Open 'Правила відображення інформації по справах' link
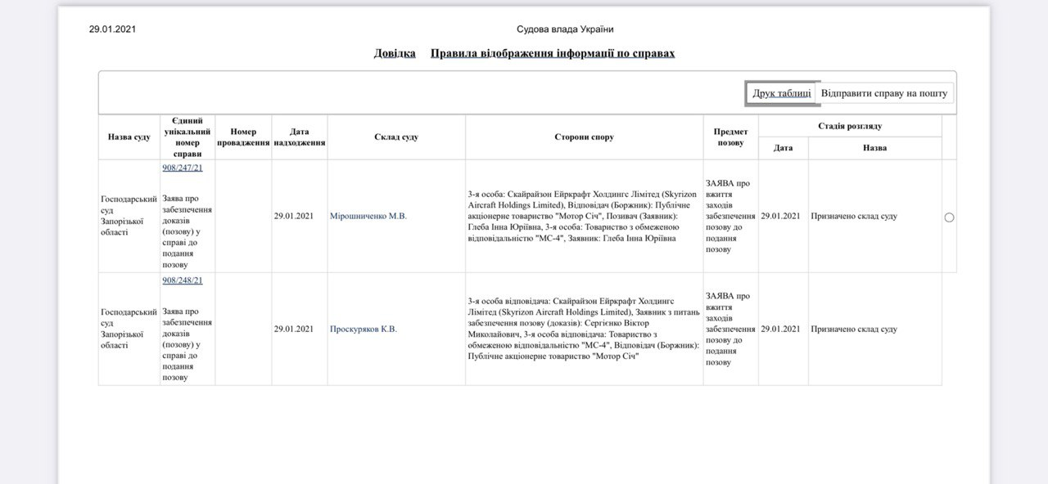Image resolution: width=1048 pixels, height=484 pixels. pos(552,52)
